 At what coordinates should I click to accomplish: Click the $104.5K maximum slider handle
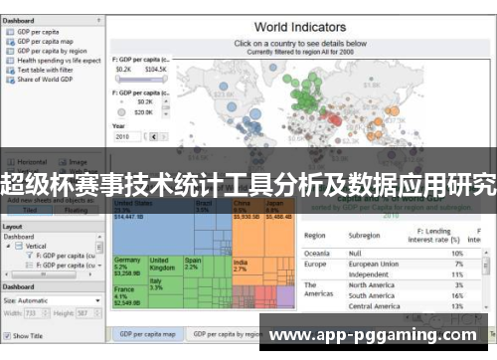pos(165,79)
